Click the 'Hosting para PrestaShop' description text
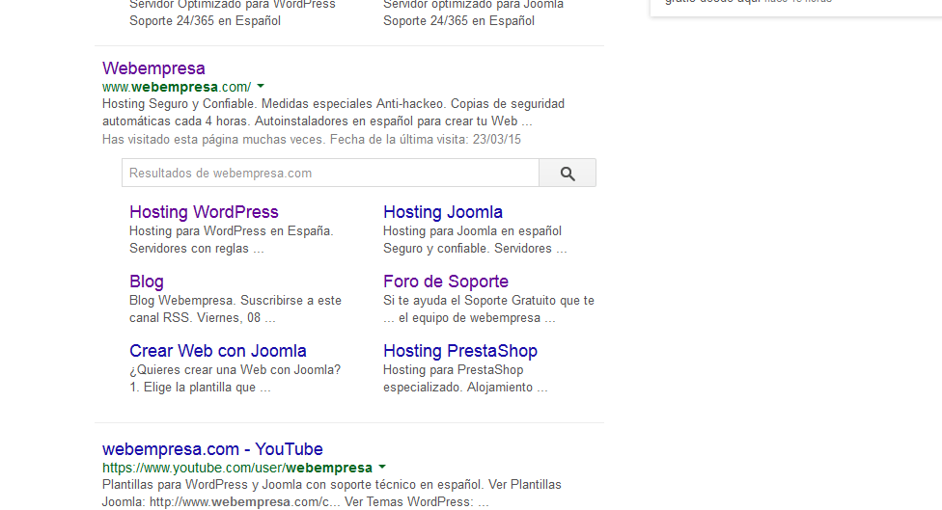Viewport: 942px width, 510px height. click(x=465, y=379)
